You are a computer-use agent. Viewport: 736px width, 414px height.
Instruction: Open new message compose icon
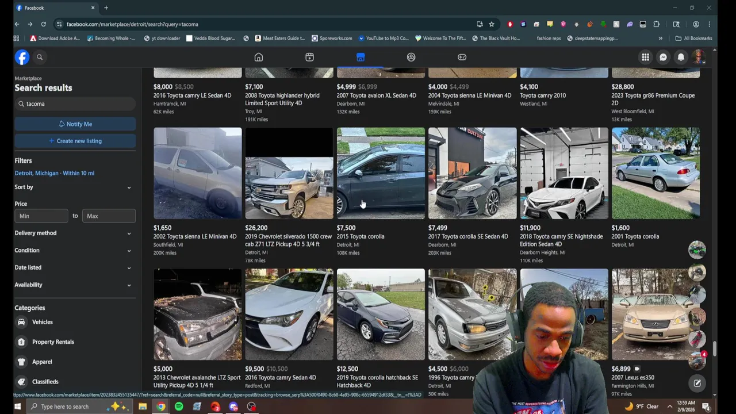[x=697, y=383]
